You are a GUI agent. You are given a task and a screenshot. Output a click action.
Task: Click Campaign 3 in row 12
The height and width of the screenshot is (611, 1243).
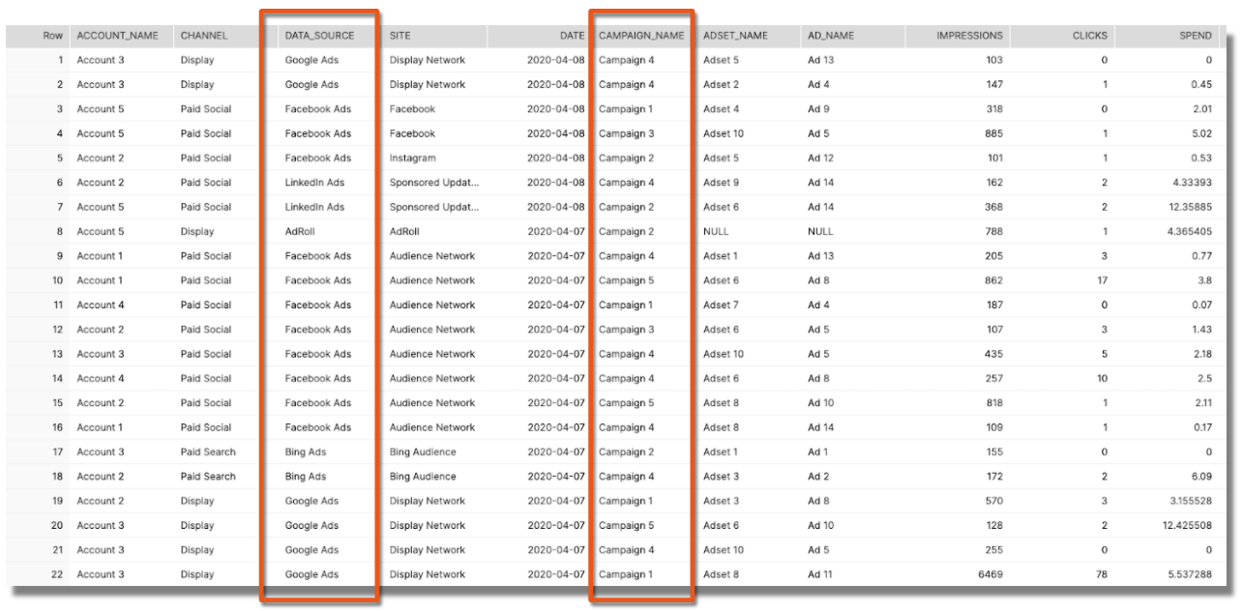[626, 330]
